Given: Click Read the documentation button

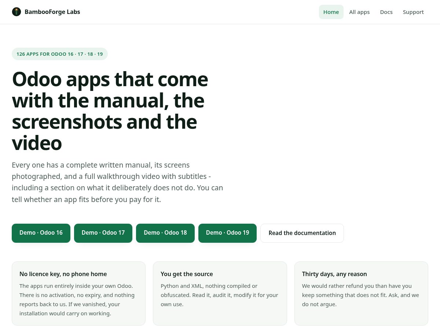Looking at the screenshot, I should click(x=302, y=233).
